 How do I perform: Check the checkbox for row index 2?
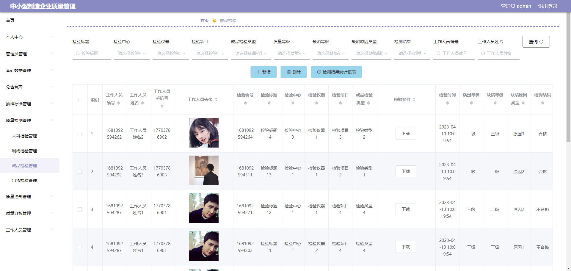80,172
